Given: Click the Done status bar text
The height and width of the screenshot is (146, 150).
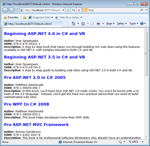Looking at the screenshot, I should 5,142.
